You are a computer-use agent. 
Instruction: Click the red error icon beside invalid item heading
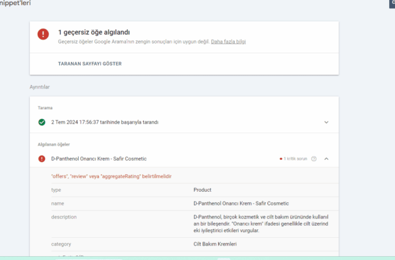point(43,35)
